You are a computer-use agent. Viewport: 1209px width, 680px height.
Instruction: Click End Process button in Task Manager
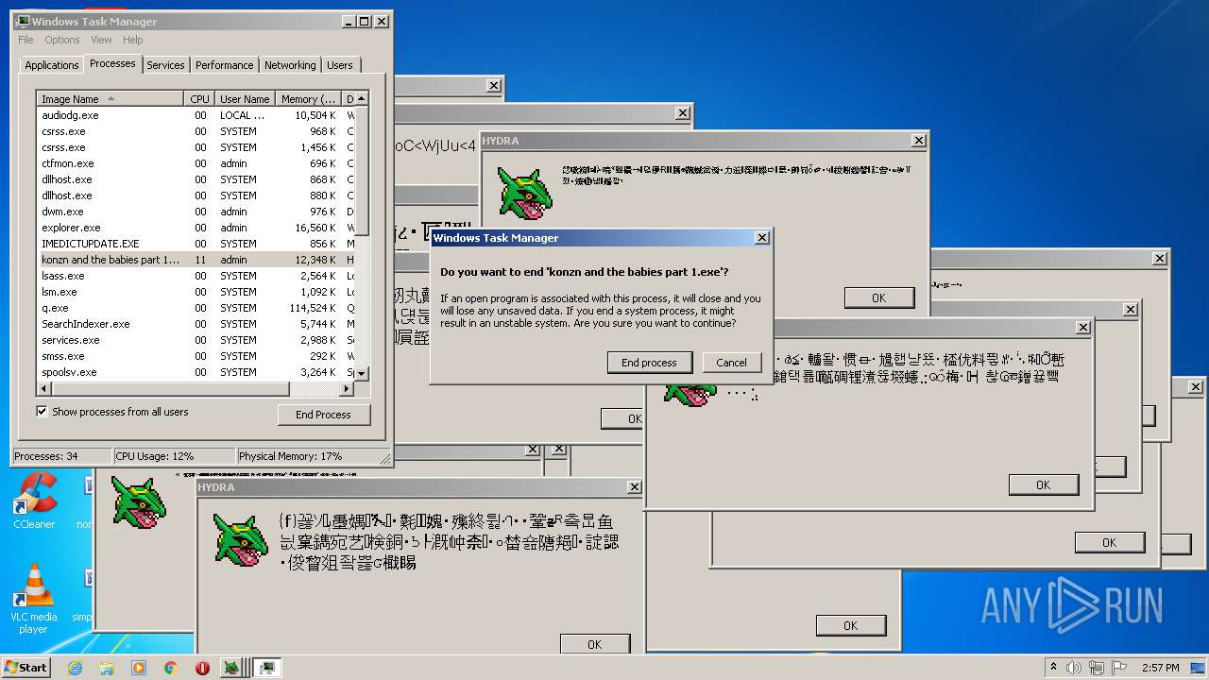tap(323, 415)
